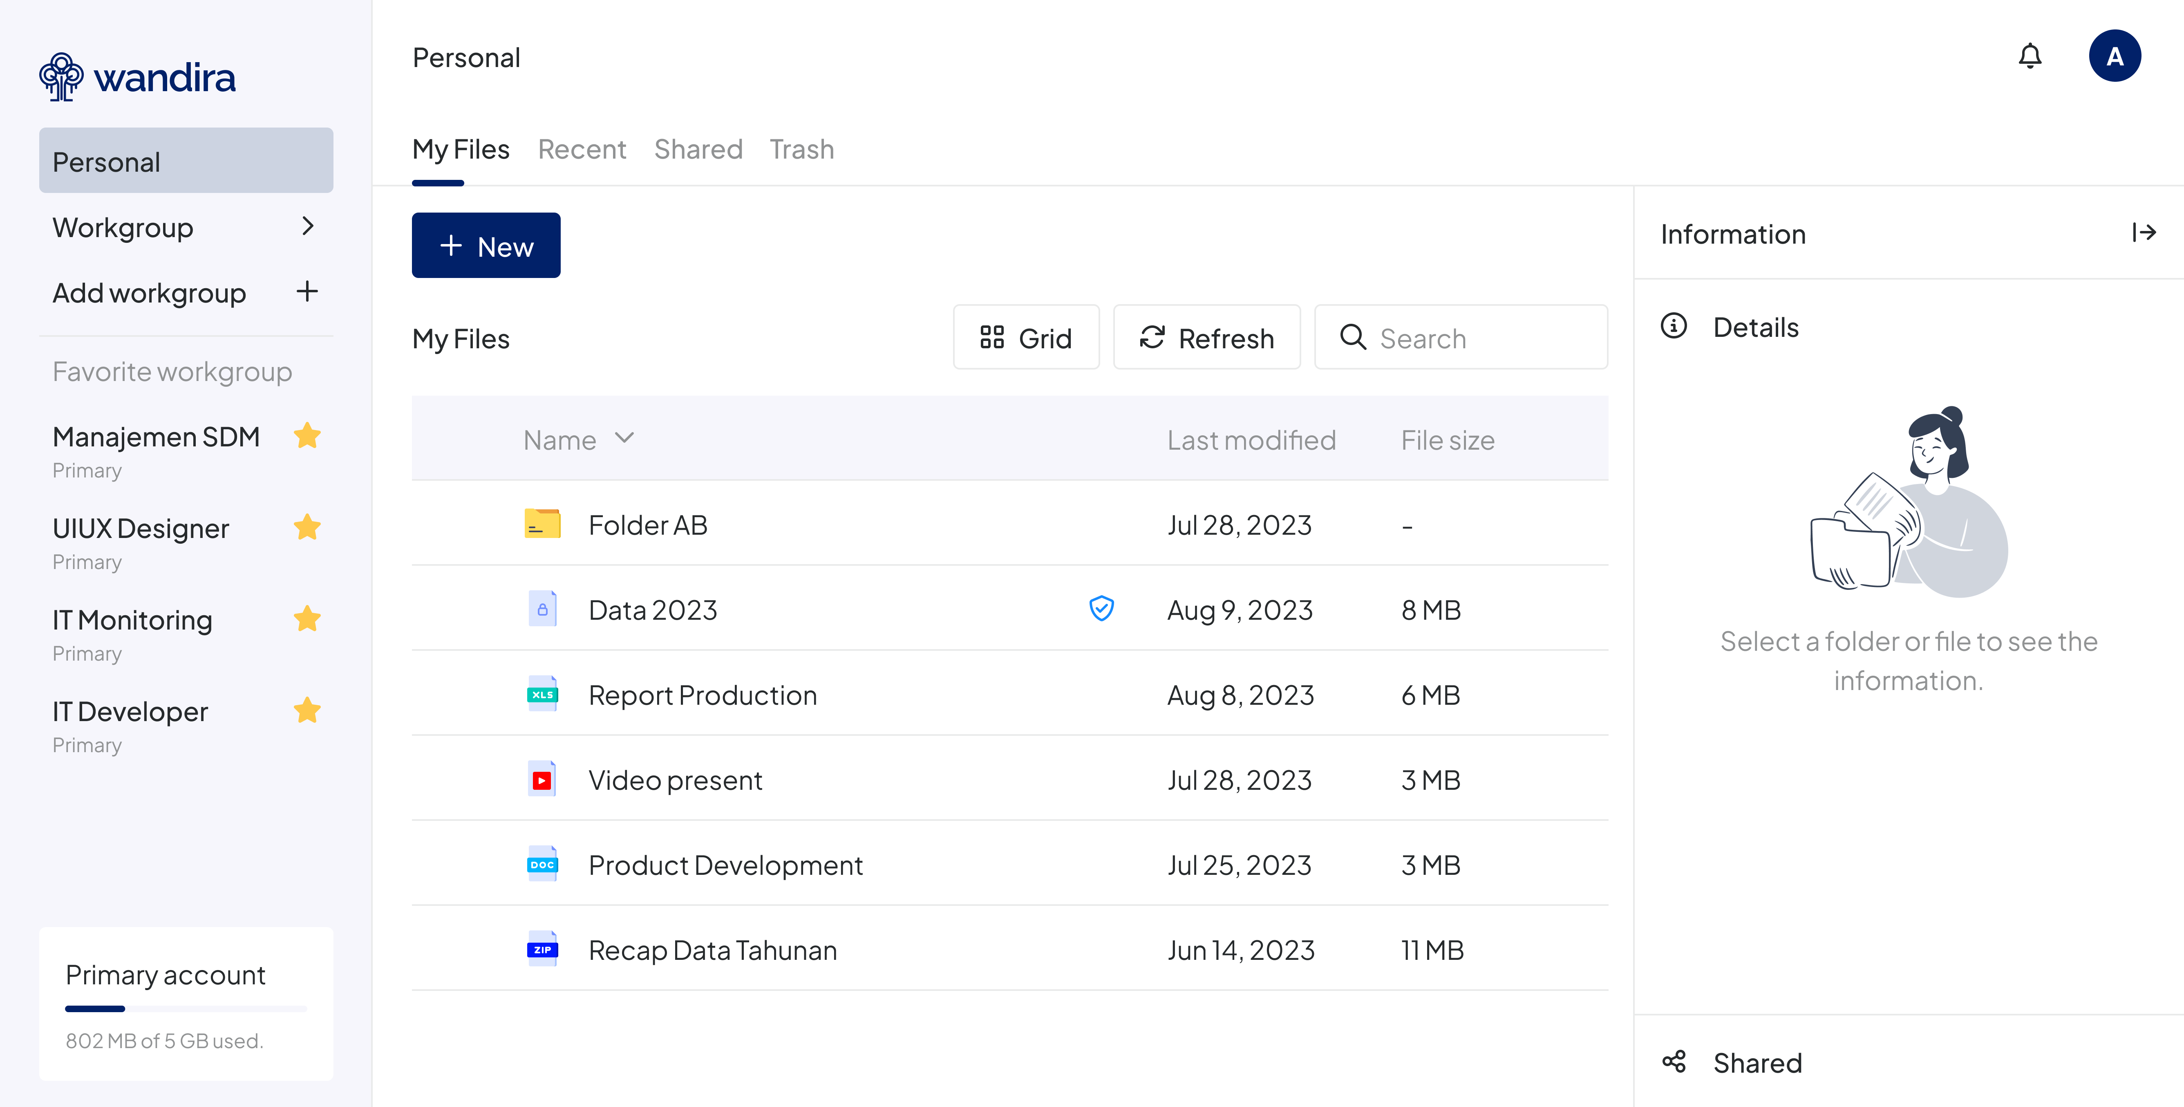The image size is (2184, 1107).
Task: Collapse the Information panel arrow icon
Action: click(x=2143, y=233)
